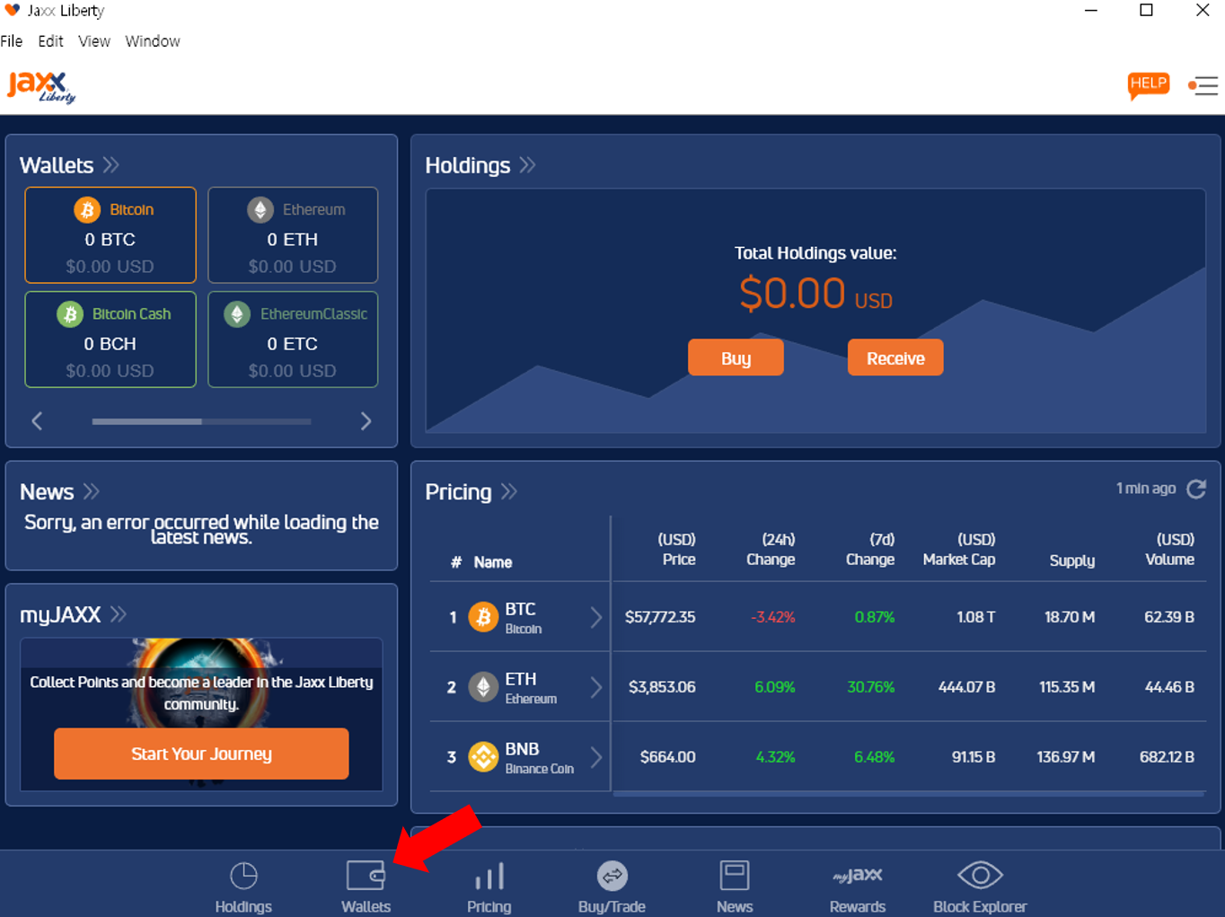Select the EthereumClassic wallet card balance
The height and width of the screenshot is (917, 1225).
click(x=292, y=344)
